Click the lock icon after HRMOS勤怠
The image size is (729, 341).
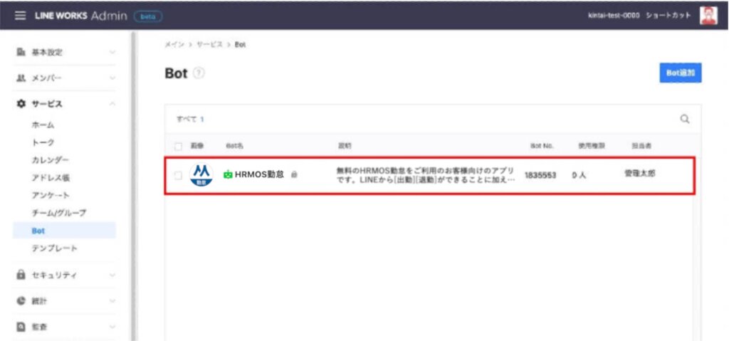(x=294, y=174)
